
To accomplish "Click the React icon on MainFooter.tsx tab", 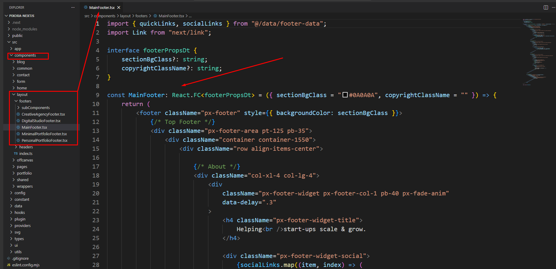I will [x=86, y=7].
